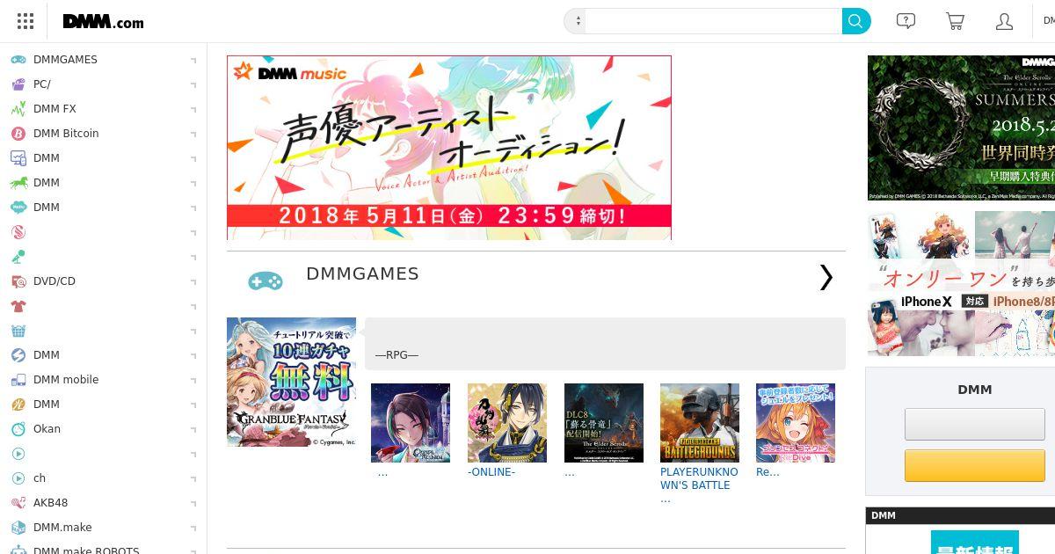Click the T-shirt sidebar icon
Viewport: 1055px width, 554px height.
coord(18,306)
